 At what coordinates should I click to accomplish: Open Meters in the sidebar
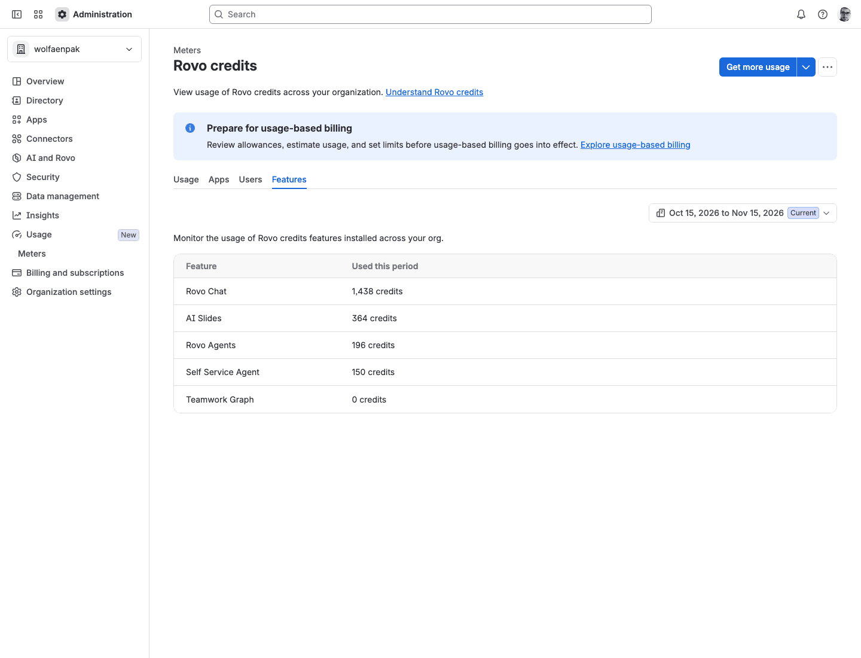[32, 254]
